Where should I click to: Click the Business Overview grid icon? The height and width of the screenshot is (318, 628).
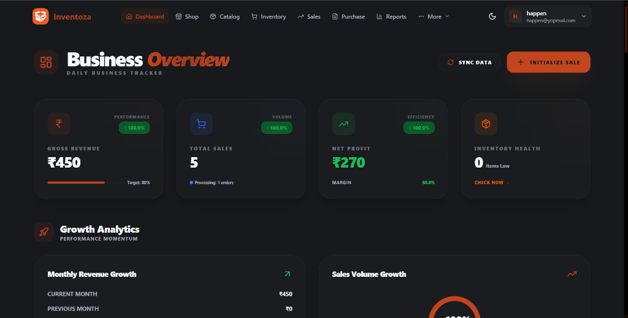click(x=46, y=62)
